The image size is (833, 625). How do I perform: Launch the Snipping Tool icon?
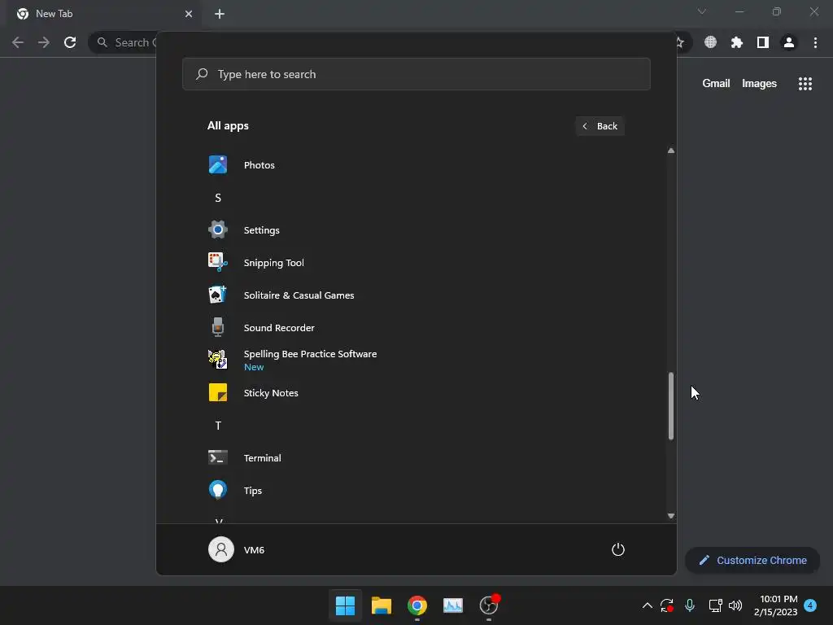(x=218, y=262)
